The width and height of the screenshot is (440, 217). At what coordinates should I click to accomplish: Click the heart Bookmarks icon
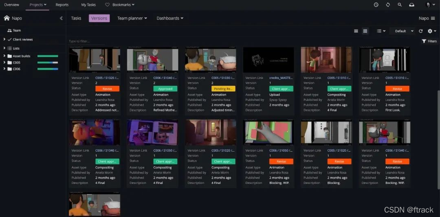(107, 5)
